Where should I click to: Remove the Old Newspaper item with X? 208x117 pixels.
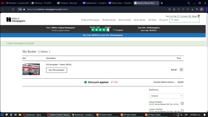click(181, 70)
